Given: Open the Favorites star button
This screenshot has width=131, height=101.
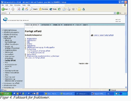Looking at the screenshot, I should pyautogui.click(x=44, y=9).
